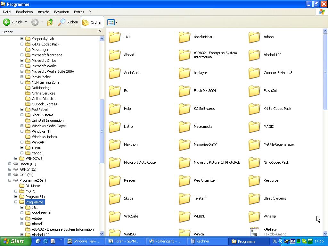Click the folder tree scrollbar down arrow
328x246 pixels.
pyautogui.click(x=102, y=234)
